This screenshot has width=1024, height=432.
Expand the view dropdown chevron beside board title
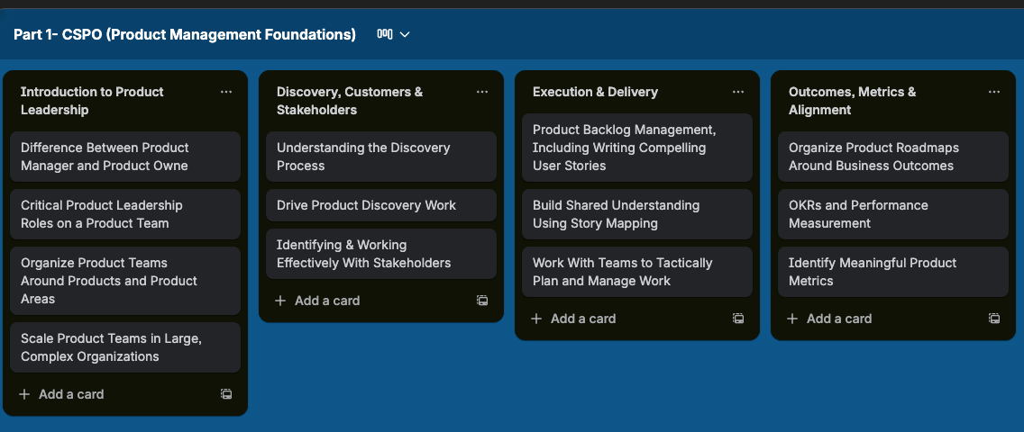[x=405, y=34]
